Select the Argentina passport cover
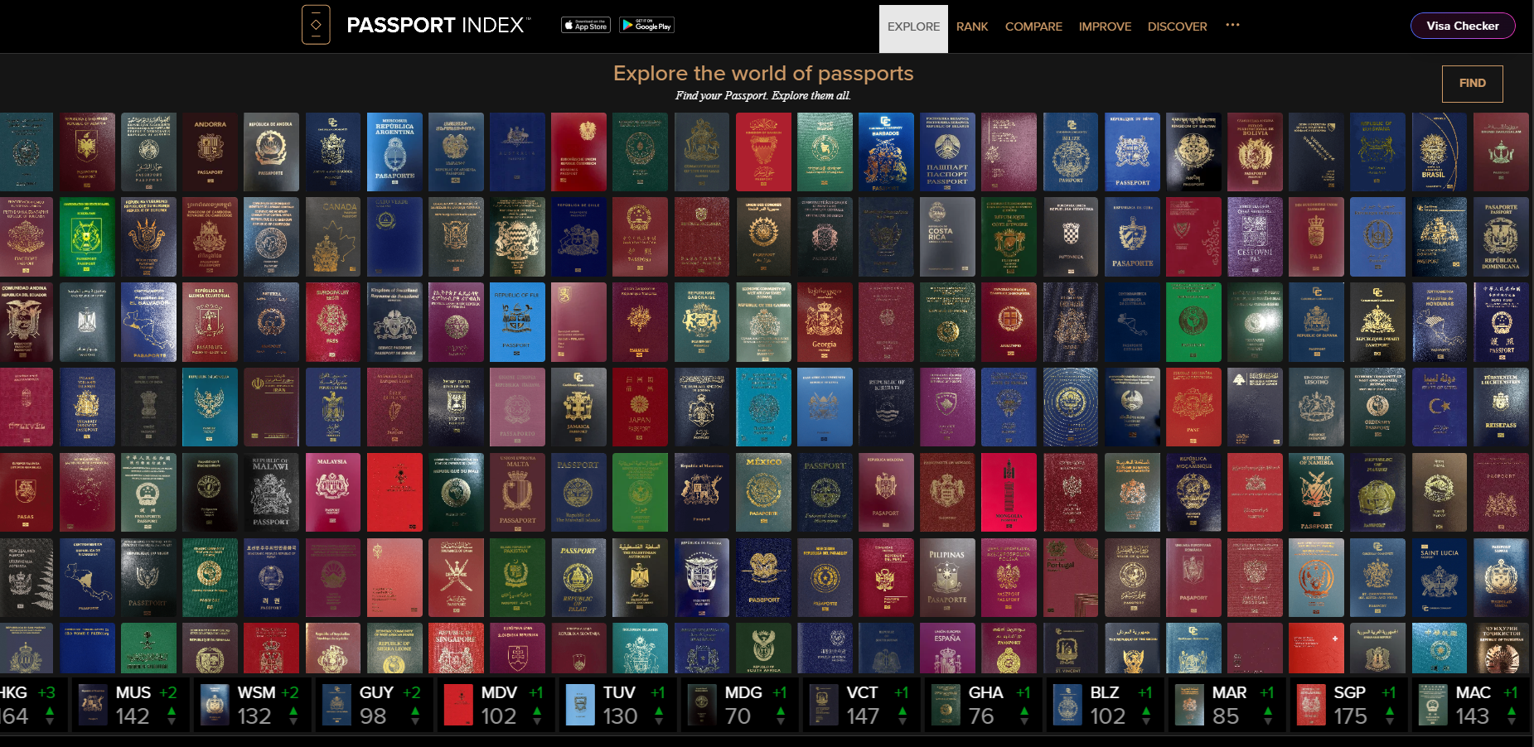This screenshot has width=1534, height=747. coord(394,152)
